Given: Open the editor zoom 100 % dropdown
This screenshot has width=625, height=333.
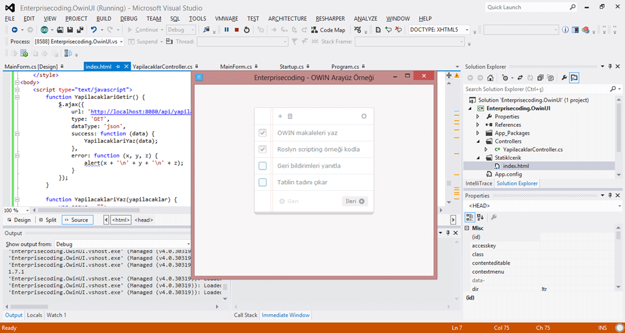Looking at the screenshot, I should pyautogui.click(x=16, y=210).
